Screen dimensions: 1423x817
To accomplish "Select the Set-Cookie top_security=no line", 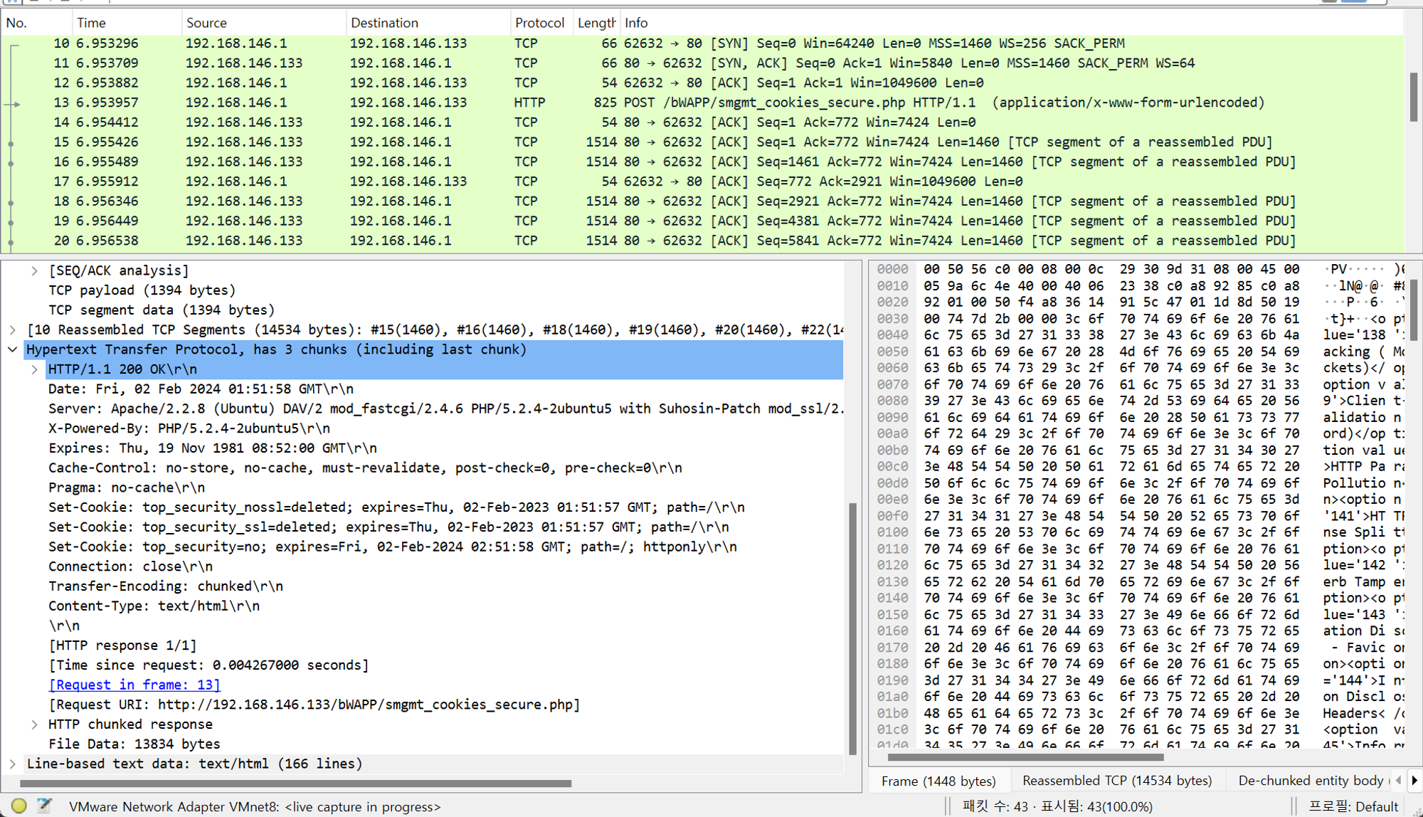I will click(x=393, y=547).
